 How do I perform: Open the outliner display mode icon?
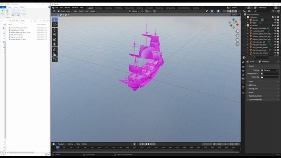pos(249,11)
